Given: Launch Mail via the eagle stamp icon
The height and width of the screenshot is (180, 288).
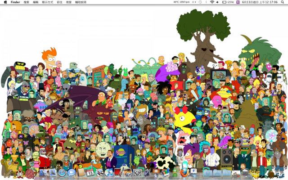Looking at the screenshot, I should [53, 172].
